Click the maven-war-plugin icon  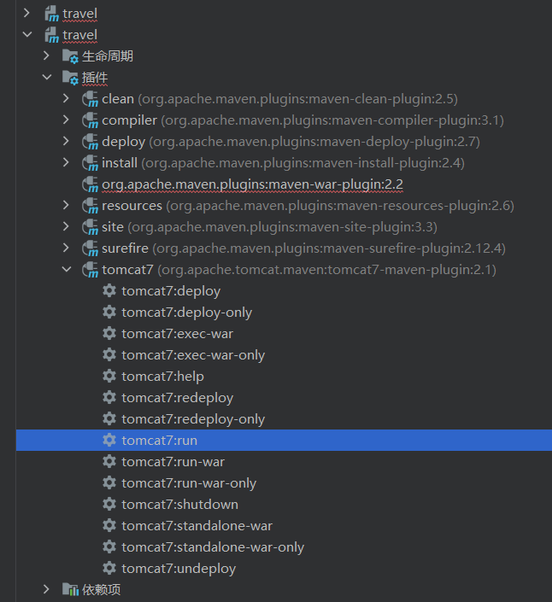pyautogui.click(x=90, y=184)
